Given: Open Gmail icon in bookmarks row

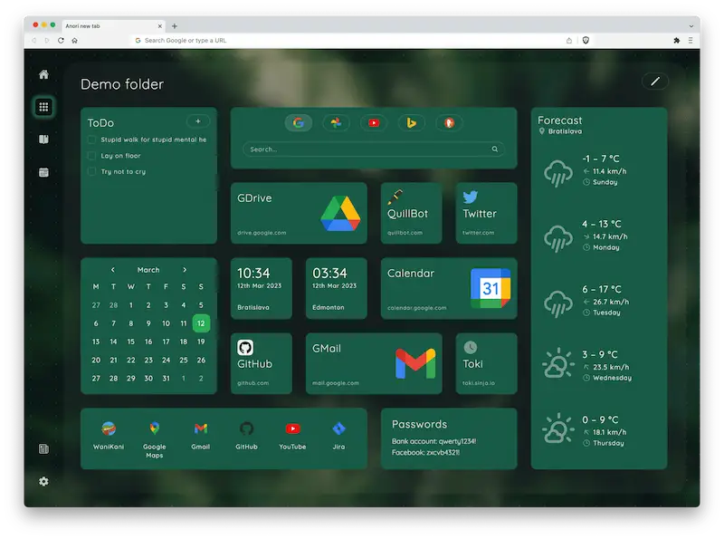Looking at the screenshot, I should [200, 436].
